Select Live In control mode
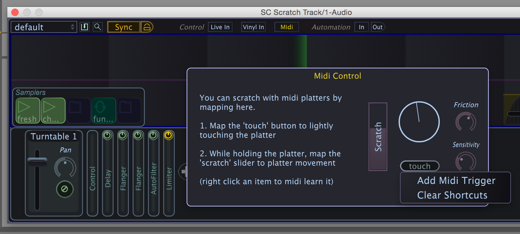Screen dimensions: 520x234 click(x=220, y=27)
